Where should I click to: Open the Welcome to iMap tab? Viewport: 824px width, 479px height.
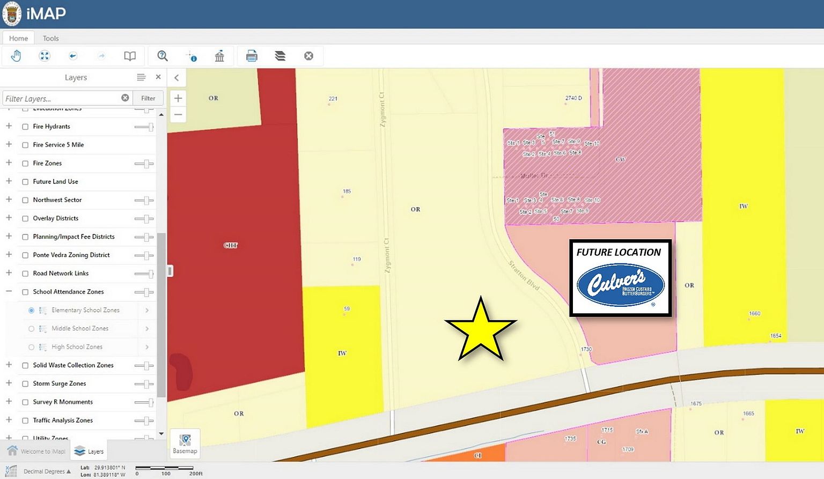pyautogui.click(x=36, y=451)
